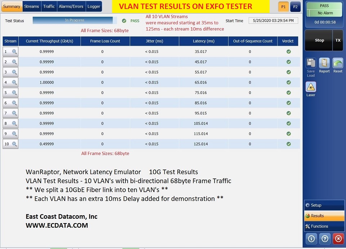Image resolution: width=346 pixels, height=249 pixels.
Task: Click the Reset icon to clear results
Action: click(x=338, y=64)
